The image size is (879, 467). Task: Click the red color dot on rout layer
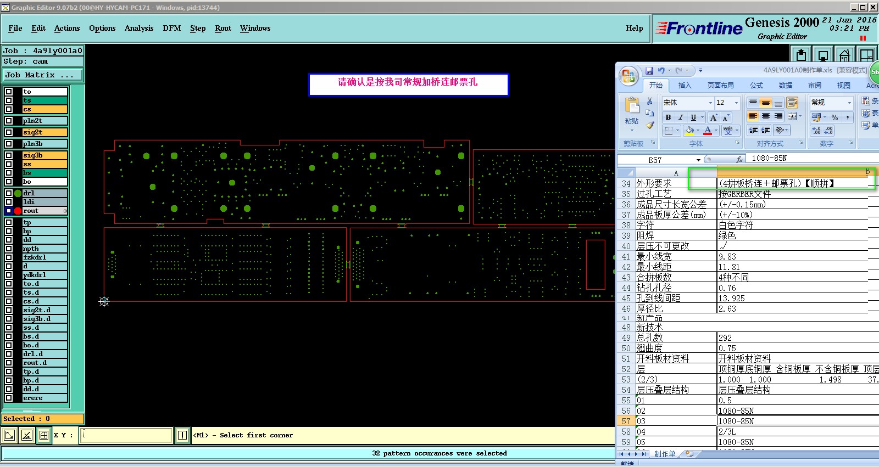pos(18,211)
